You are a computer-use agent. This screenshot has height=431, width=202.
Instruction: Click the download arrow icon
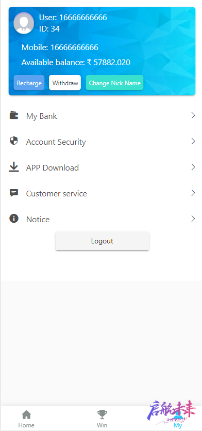14,167
